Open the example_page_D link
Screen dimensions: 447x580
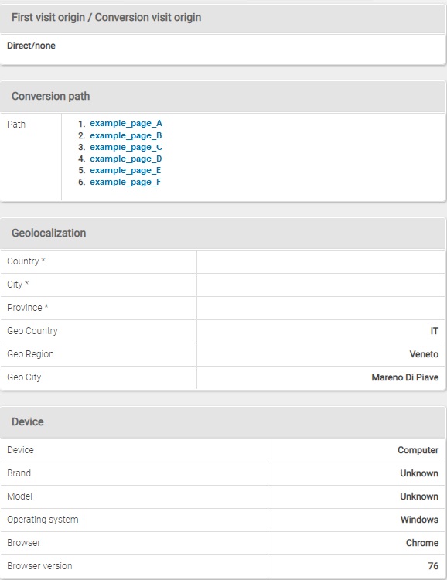pyautogui.click(x=126, y=159)
